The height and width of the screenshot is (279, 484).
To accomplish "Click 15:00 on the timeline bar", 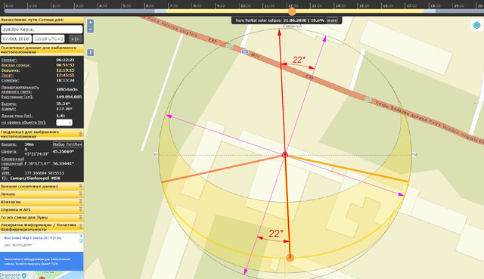I will click(364, 6).
